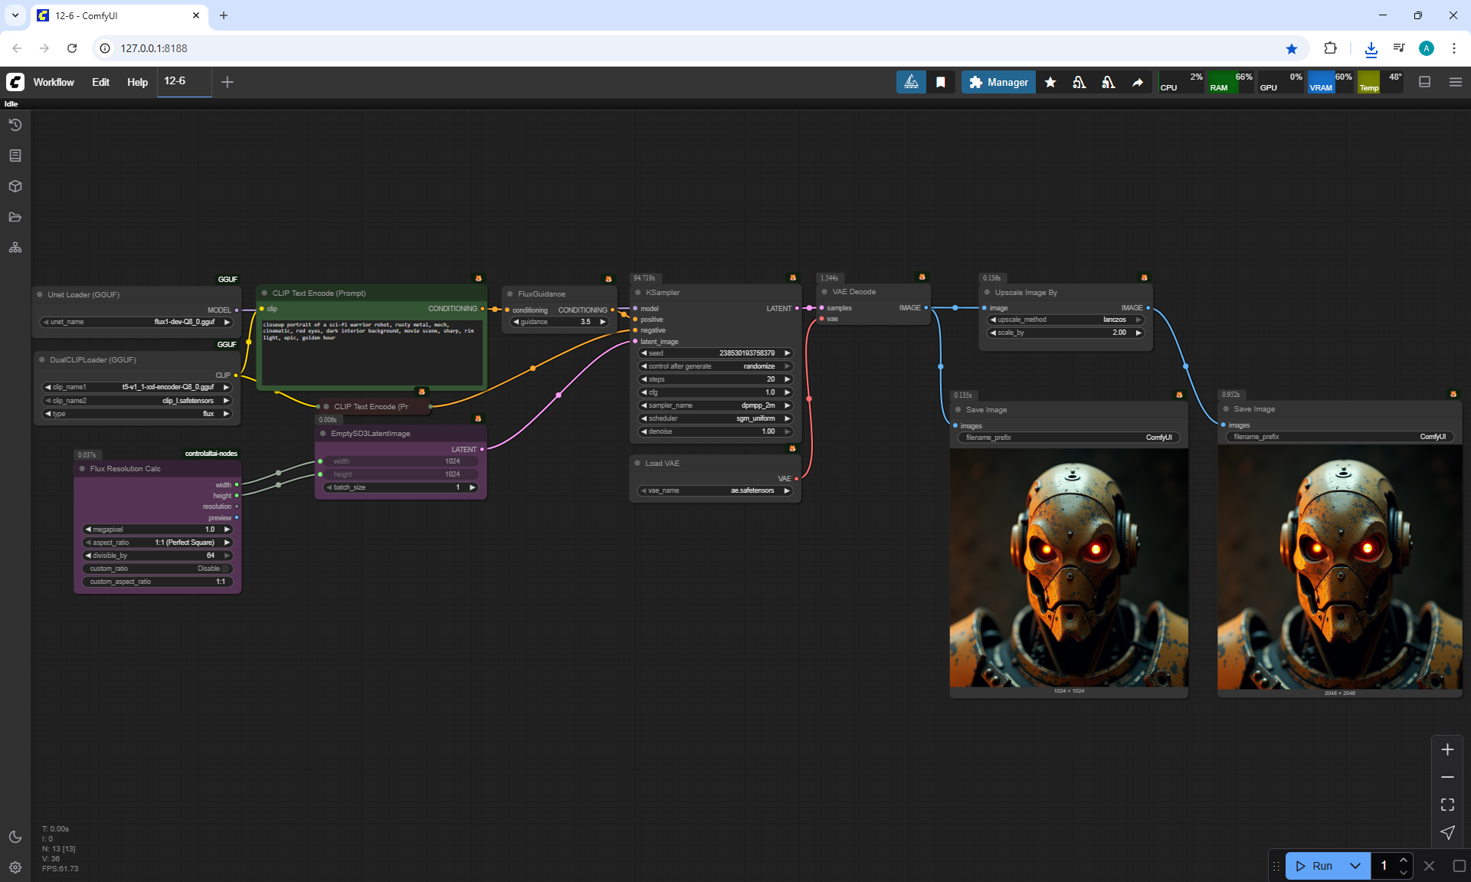Click the fit view icon
Image resolution: width=1471 pixels, height=882 pixels.
pyautogui.click(x=1447, y=805)
